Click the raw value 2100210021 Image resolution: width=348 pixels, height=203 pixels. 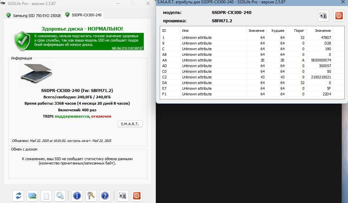click(x=321, y=77)
